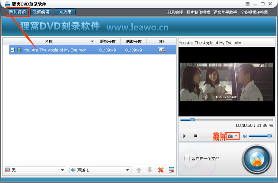Click the 3D disabled icon in the row
Screen dimensions: 278x183
pyautogui.click(x=161, y=50)
